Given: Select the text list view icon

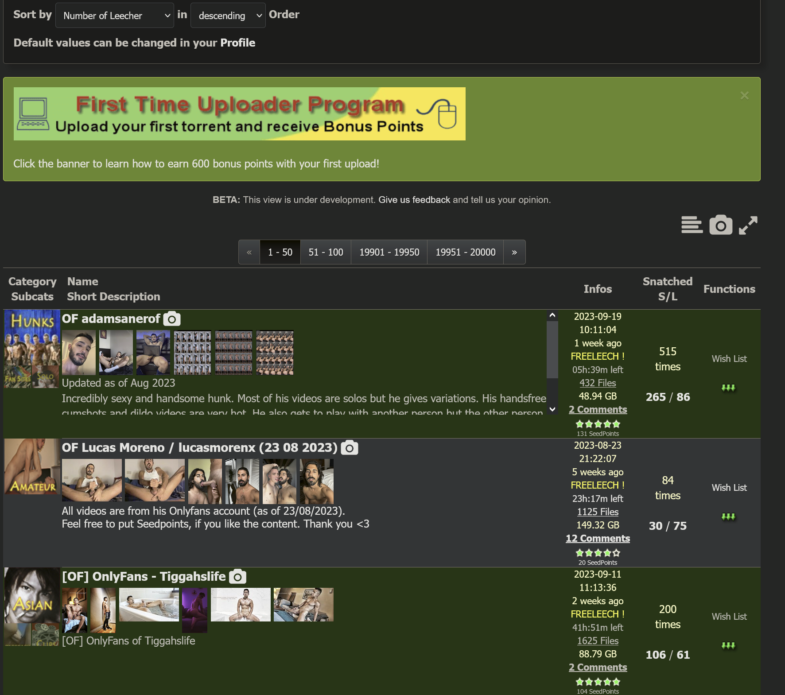Looking at the screenshot, I should [692, 225].
